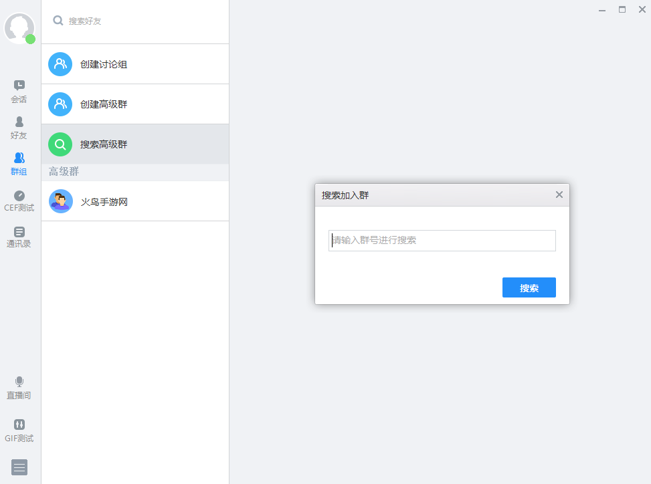Click the green online status dot
This screenshot has height=484, width=651.
(x=30, y=39)
